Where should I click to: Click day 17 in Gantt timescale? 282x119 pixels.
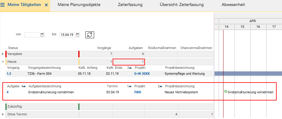[274, 27]
